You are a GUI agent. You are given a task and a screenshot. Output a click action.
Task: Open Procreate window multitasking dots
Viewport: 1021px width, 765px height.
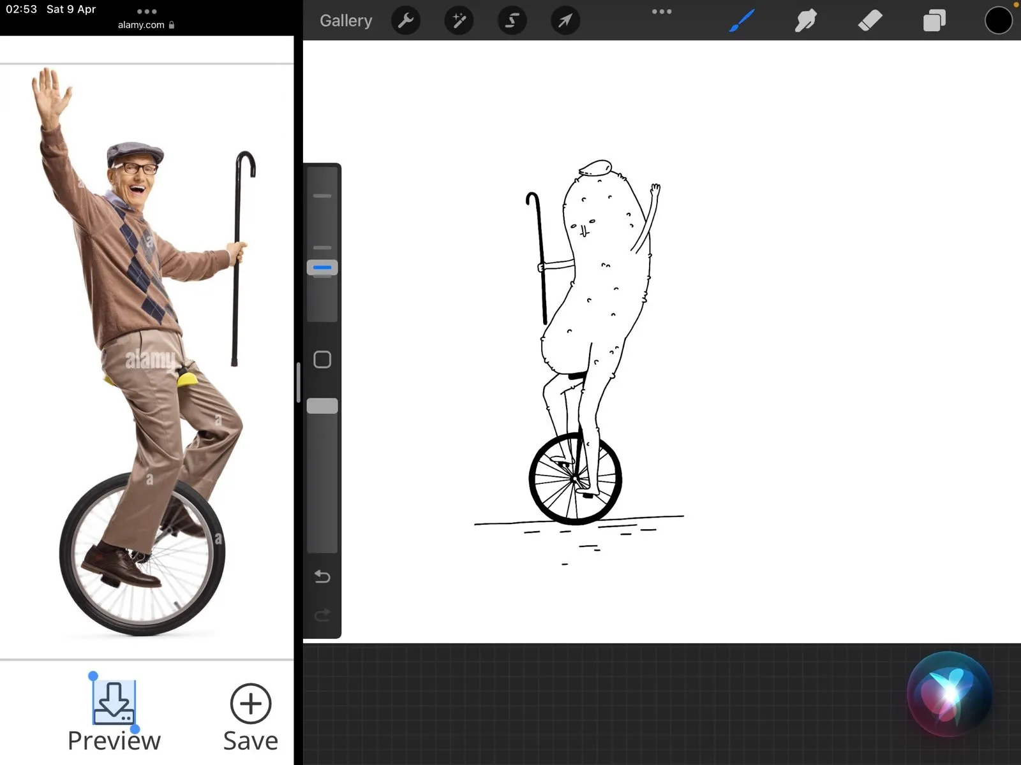[x=662, y=11]
